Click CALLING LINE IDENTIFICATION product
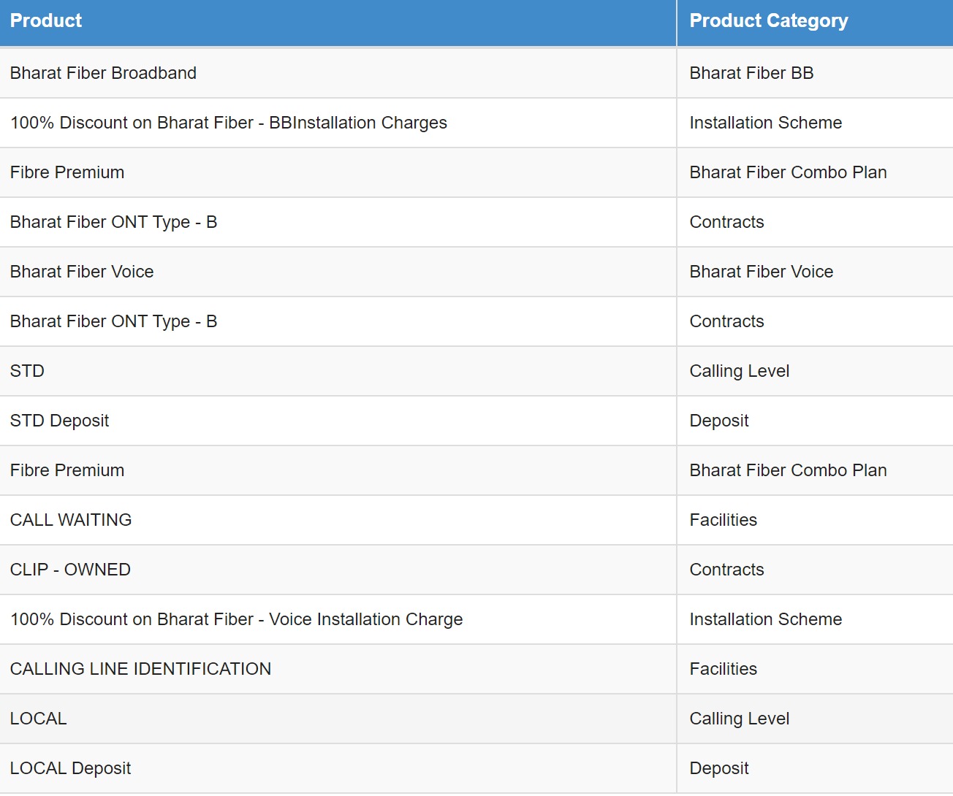This screenshot has width=953, height=796. (140, 669)
